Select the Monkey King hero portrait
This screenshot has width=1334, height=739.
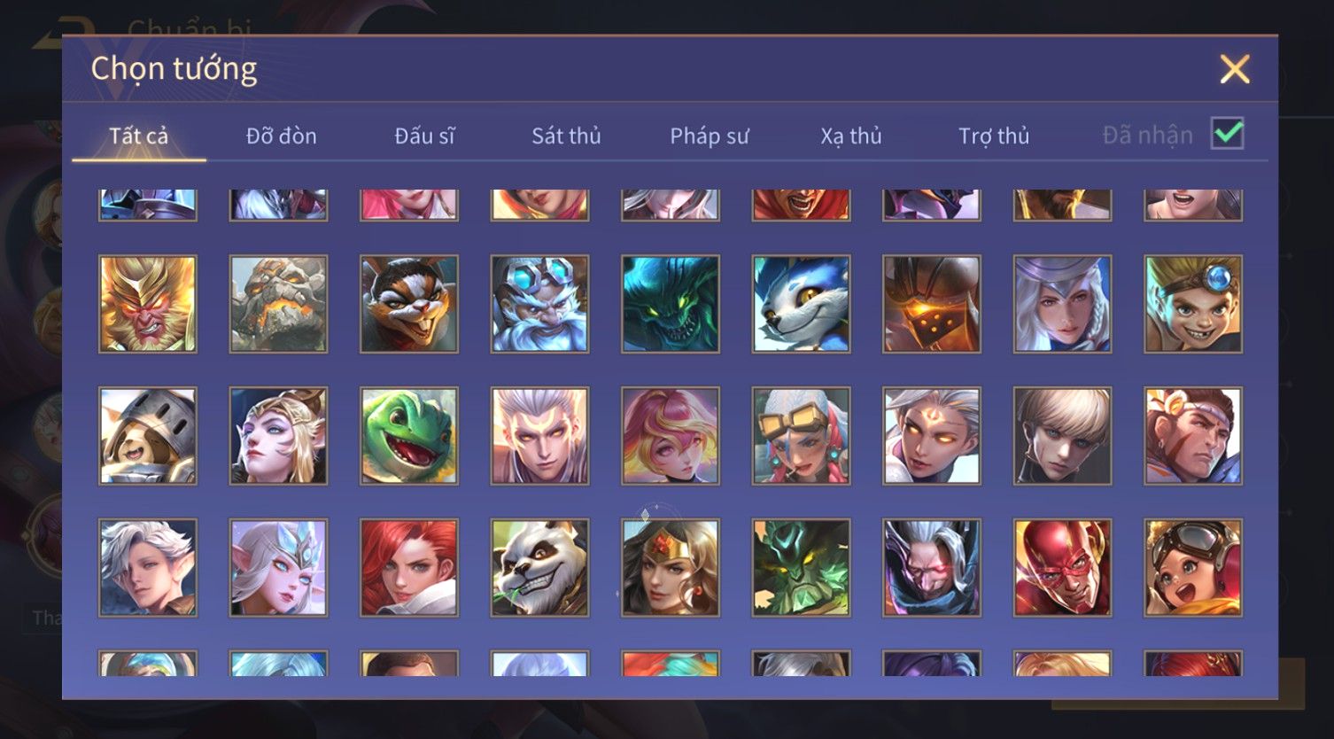pos(148,304)
